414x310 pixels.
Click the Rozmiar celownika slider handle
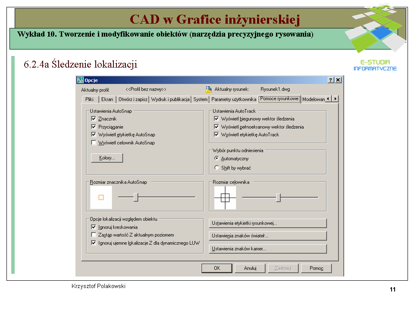tap(278, 197)
